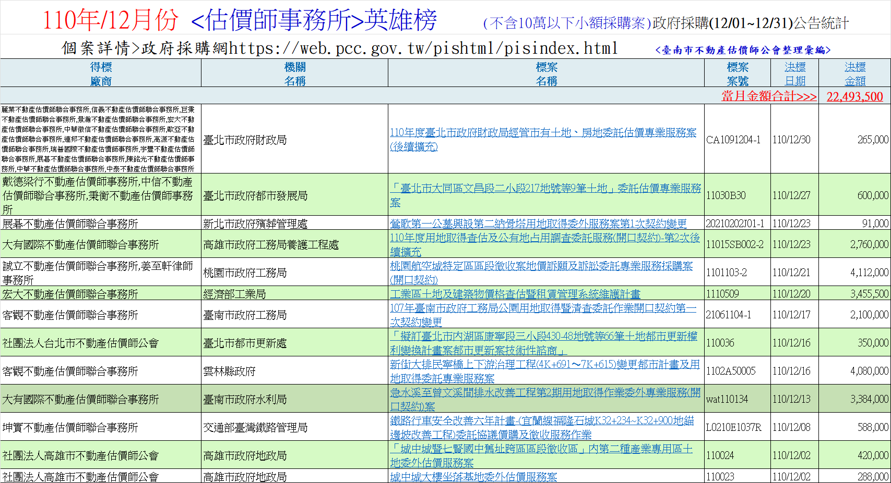The height and width of the screenshot is (483, 891).
Task: Open the 107年臺南市政府工務局公園用地 link
Action: click(x=543, y=308)
